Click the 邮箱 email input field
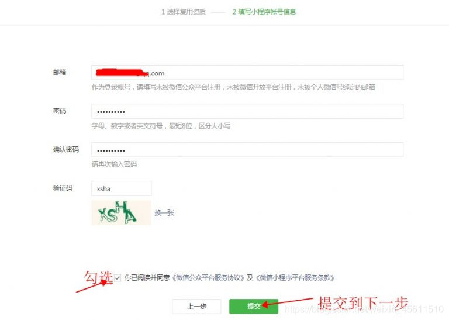Screen dimensions: 449x320 (x=247, y=73)
